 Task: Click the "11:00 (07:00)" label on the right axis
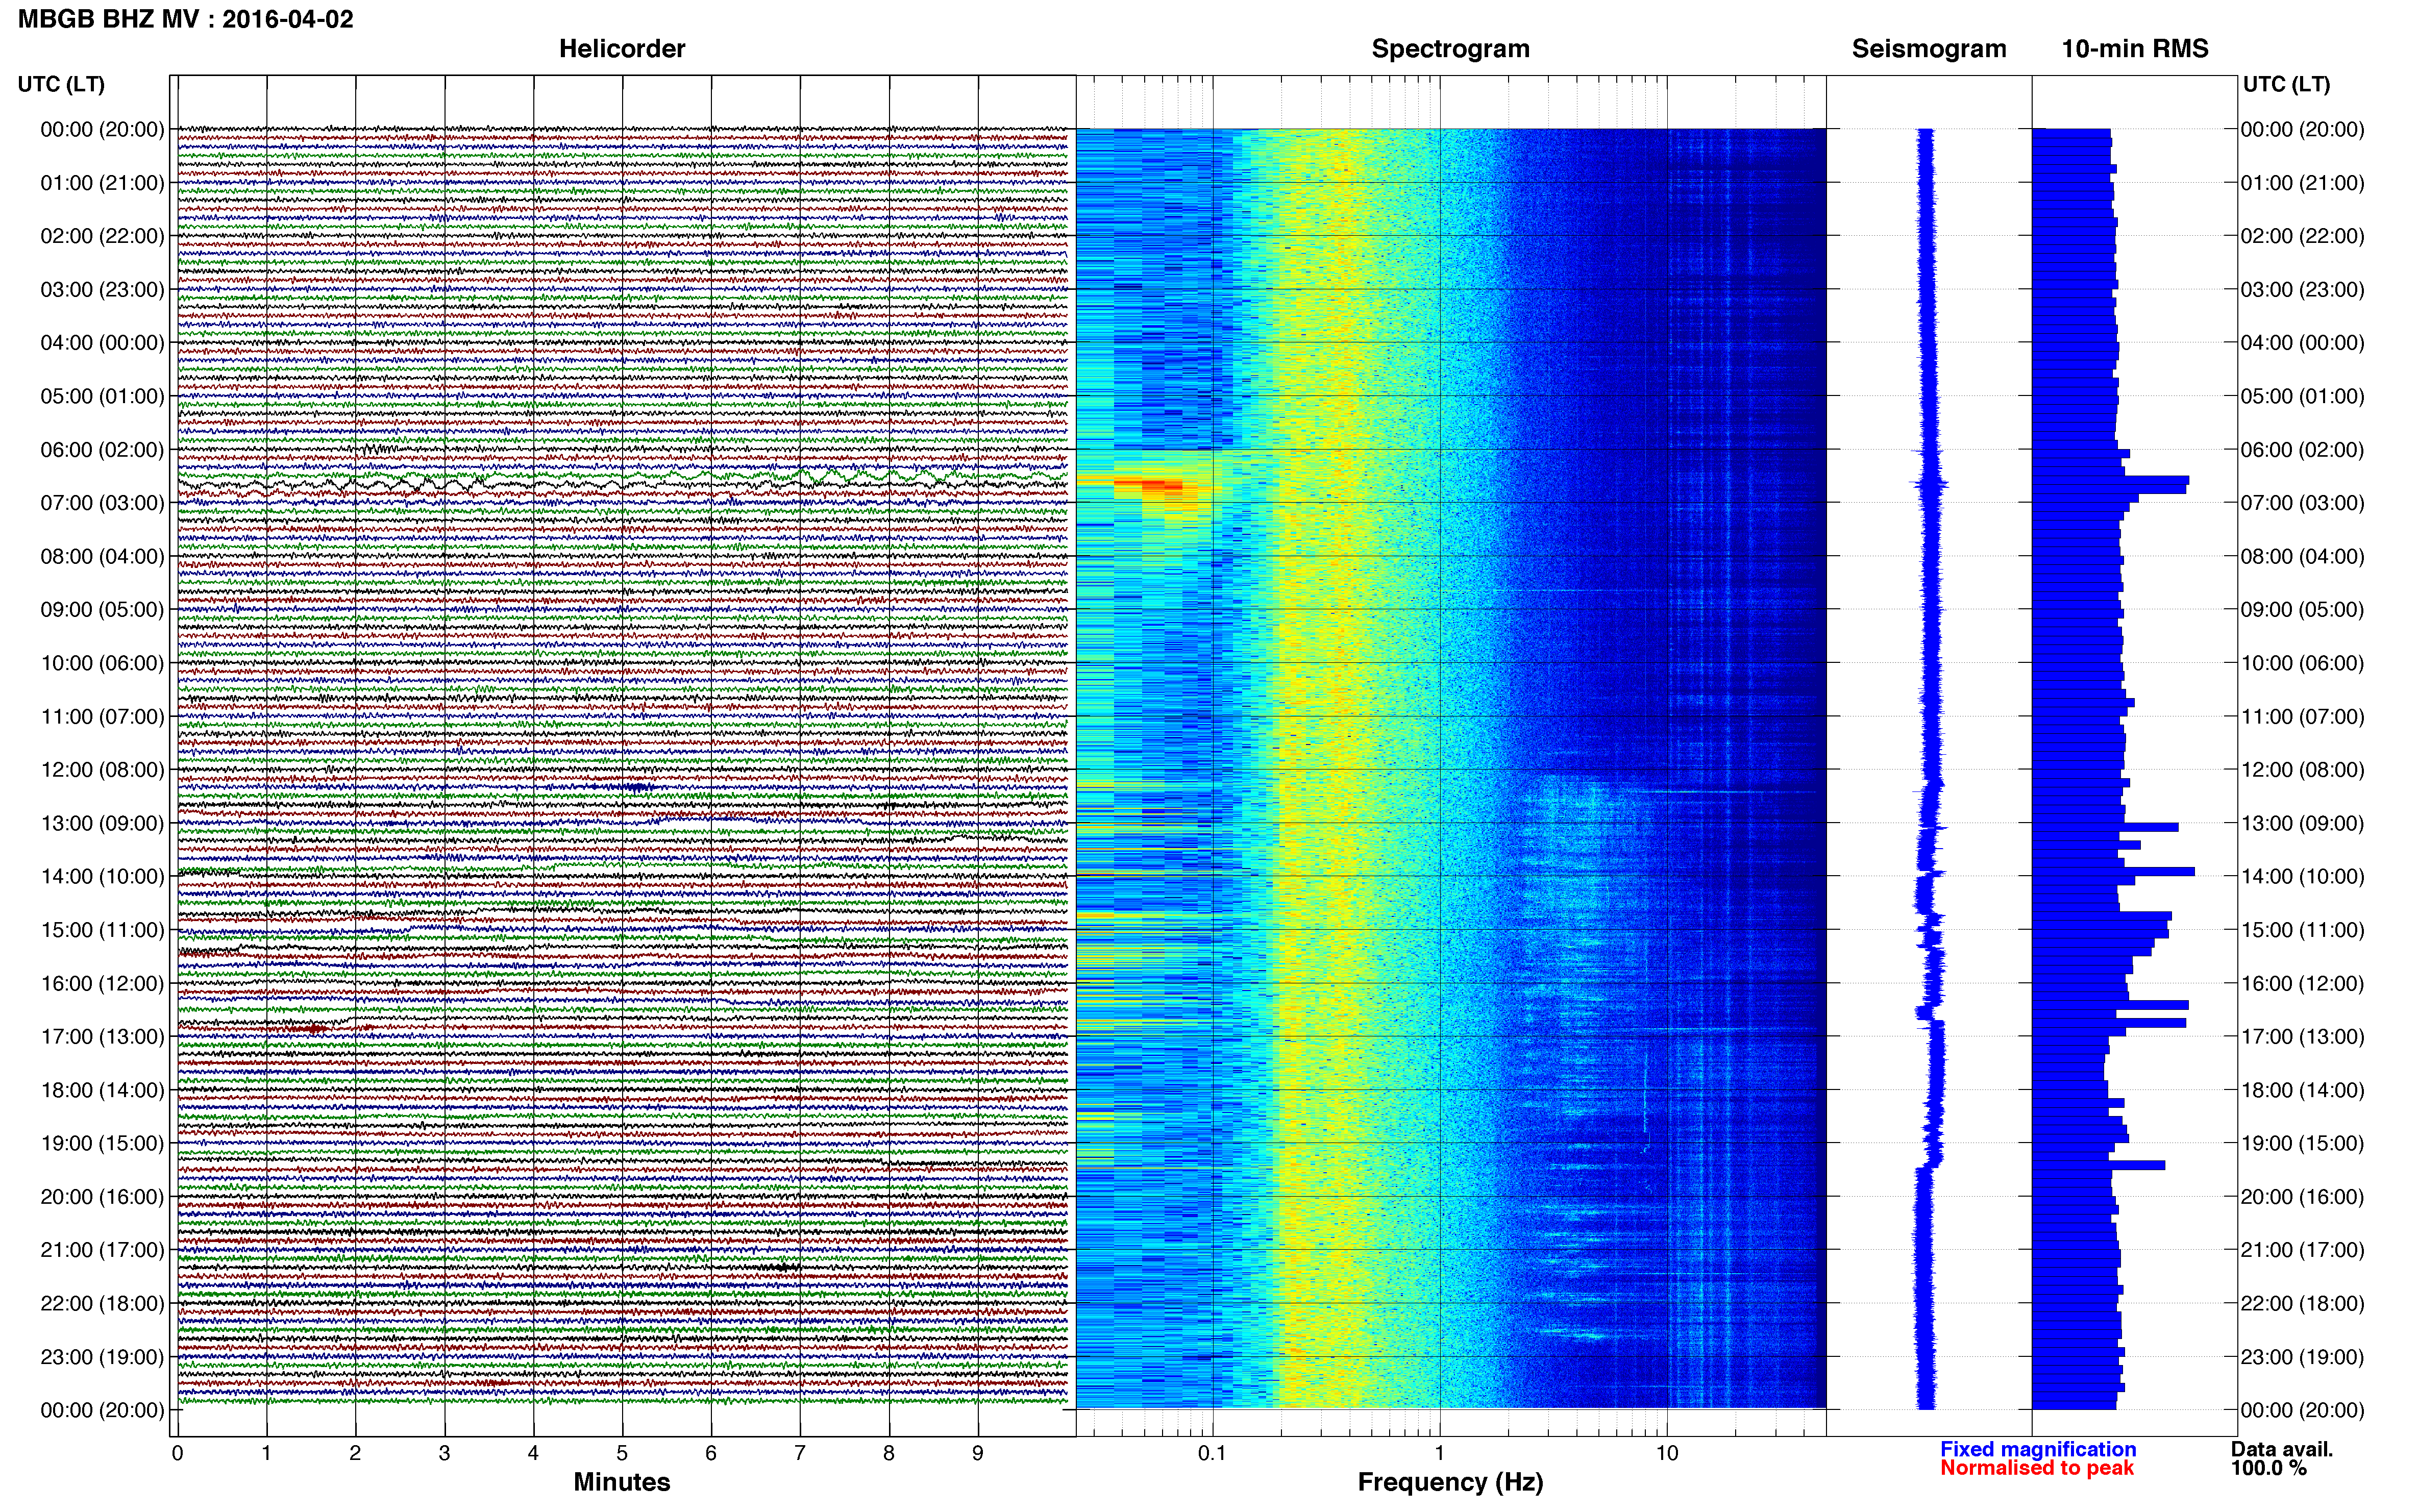click(x=2302, y=717)
